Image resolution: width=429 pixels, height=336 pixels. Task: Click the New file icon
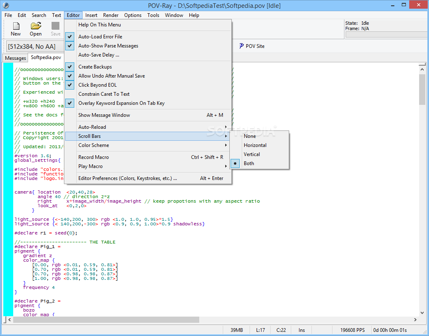pyautogui.click(x=16, y=26)
